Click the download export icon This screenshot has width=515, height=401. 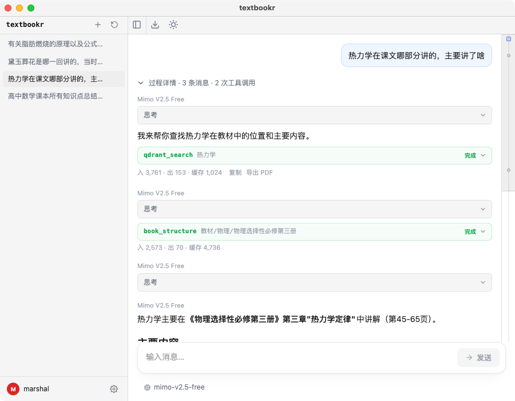click(x=155, y=25)
